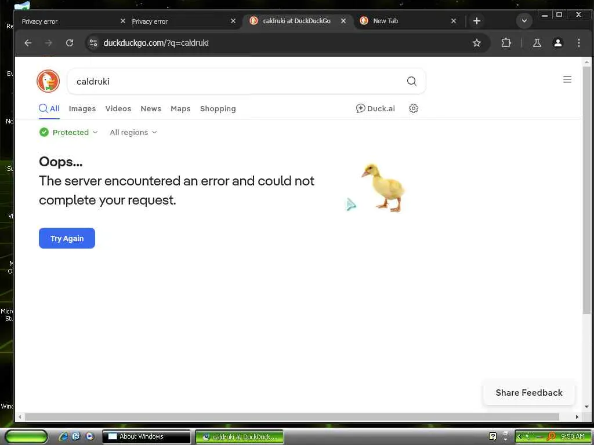Click the DuckDuckGo logo

[48, 81]
